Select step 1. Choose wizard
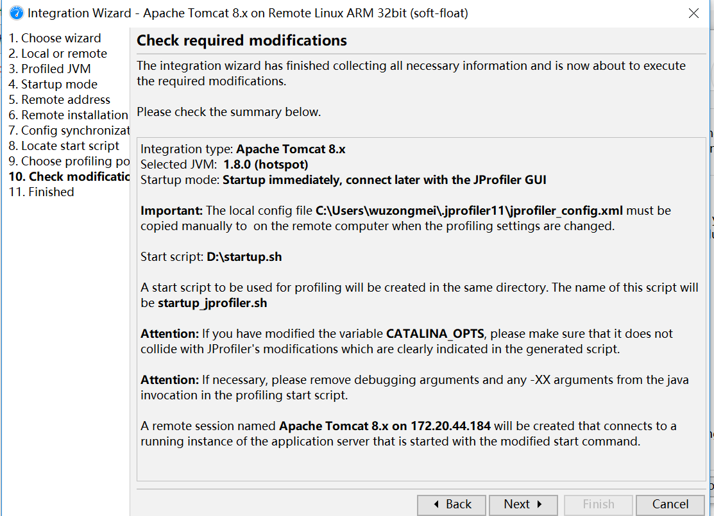714x516 pixels. (55, 38)
